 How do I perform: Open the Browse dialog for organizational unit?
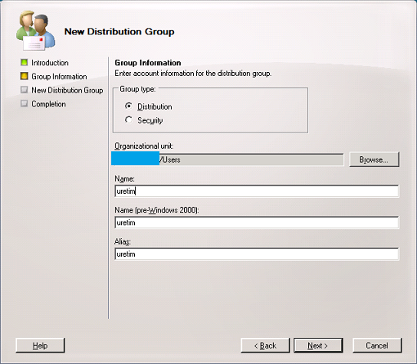click(374, 160)
